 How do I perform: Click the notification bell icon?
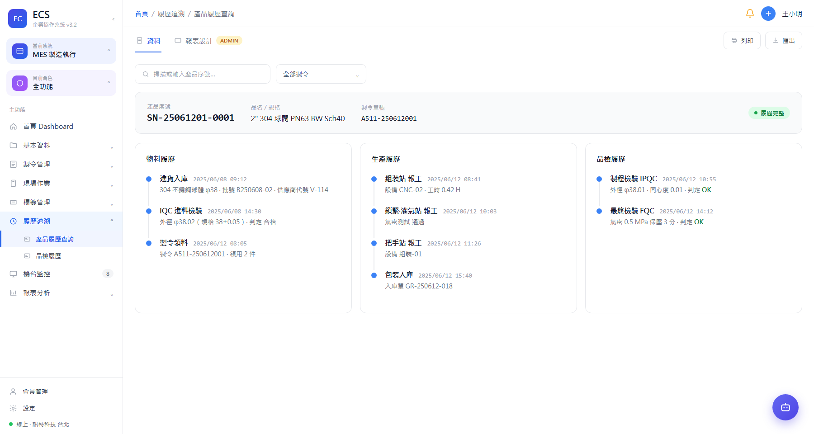(750, 14)
